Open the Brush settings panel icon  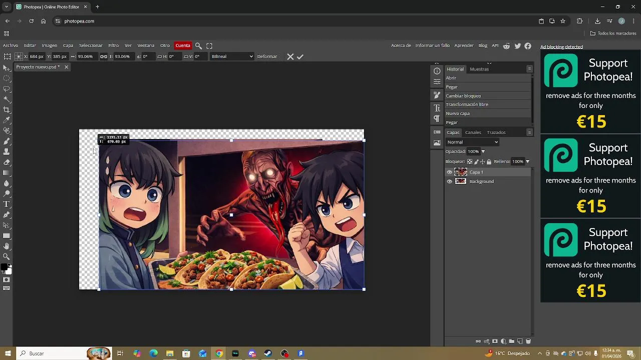[x=437, y=94]
